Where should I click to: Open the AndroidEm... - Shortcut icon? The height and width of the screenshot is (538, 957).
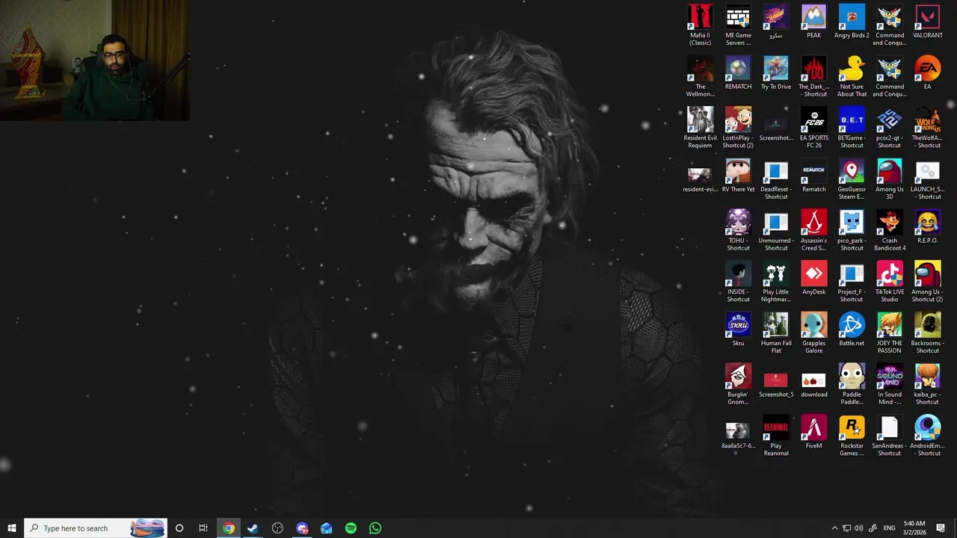click(x=927, y=436)
